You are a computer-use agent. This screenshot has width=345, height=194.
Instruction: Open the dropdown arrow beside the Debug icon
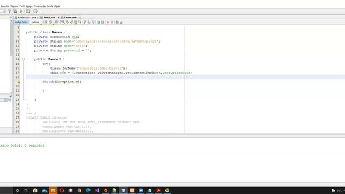point(32,11)
